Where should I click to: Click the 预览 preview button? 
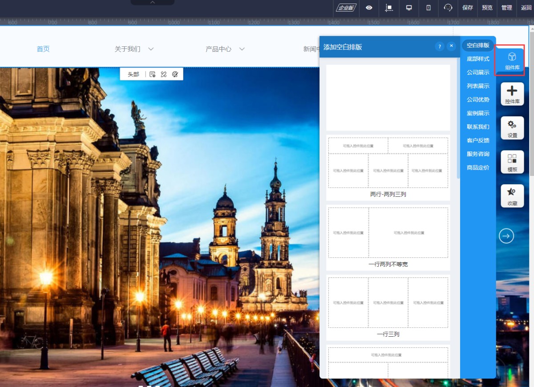(x=487, y=8)
